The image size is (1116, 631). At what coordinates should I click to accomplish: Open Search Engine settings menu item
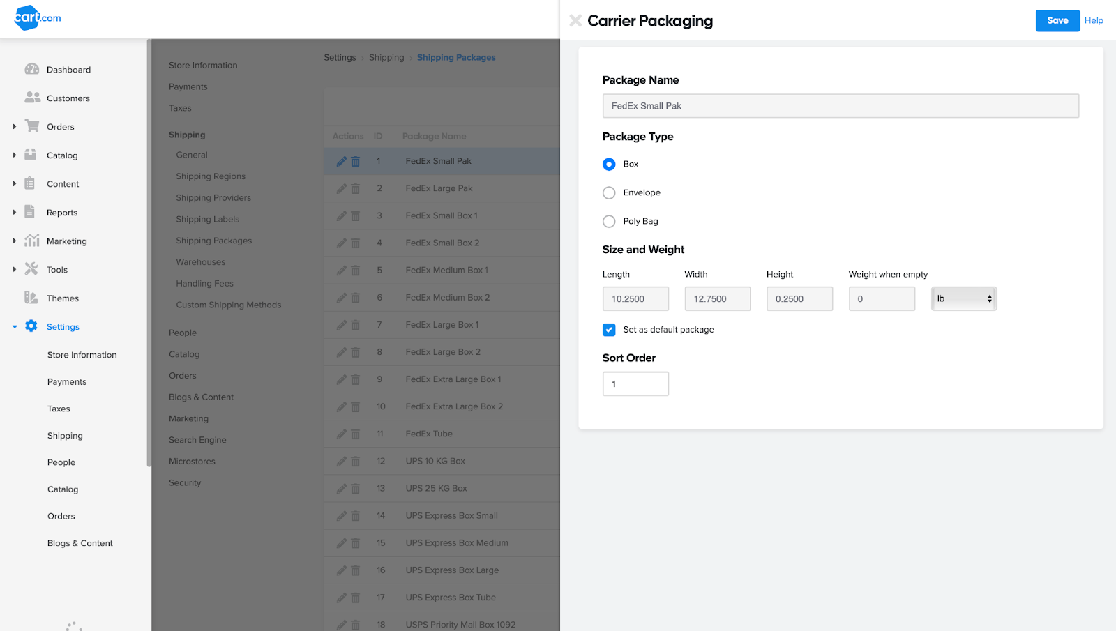point(197,440)
